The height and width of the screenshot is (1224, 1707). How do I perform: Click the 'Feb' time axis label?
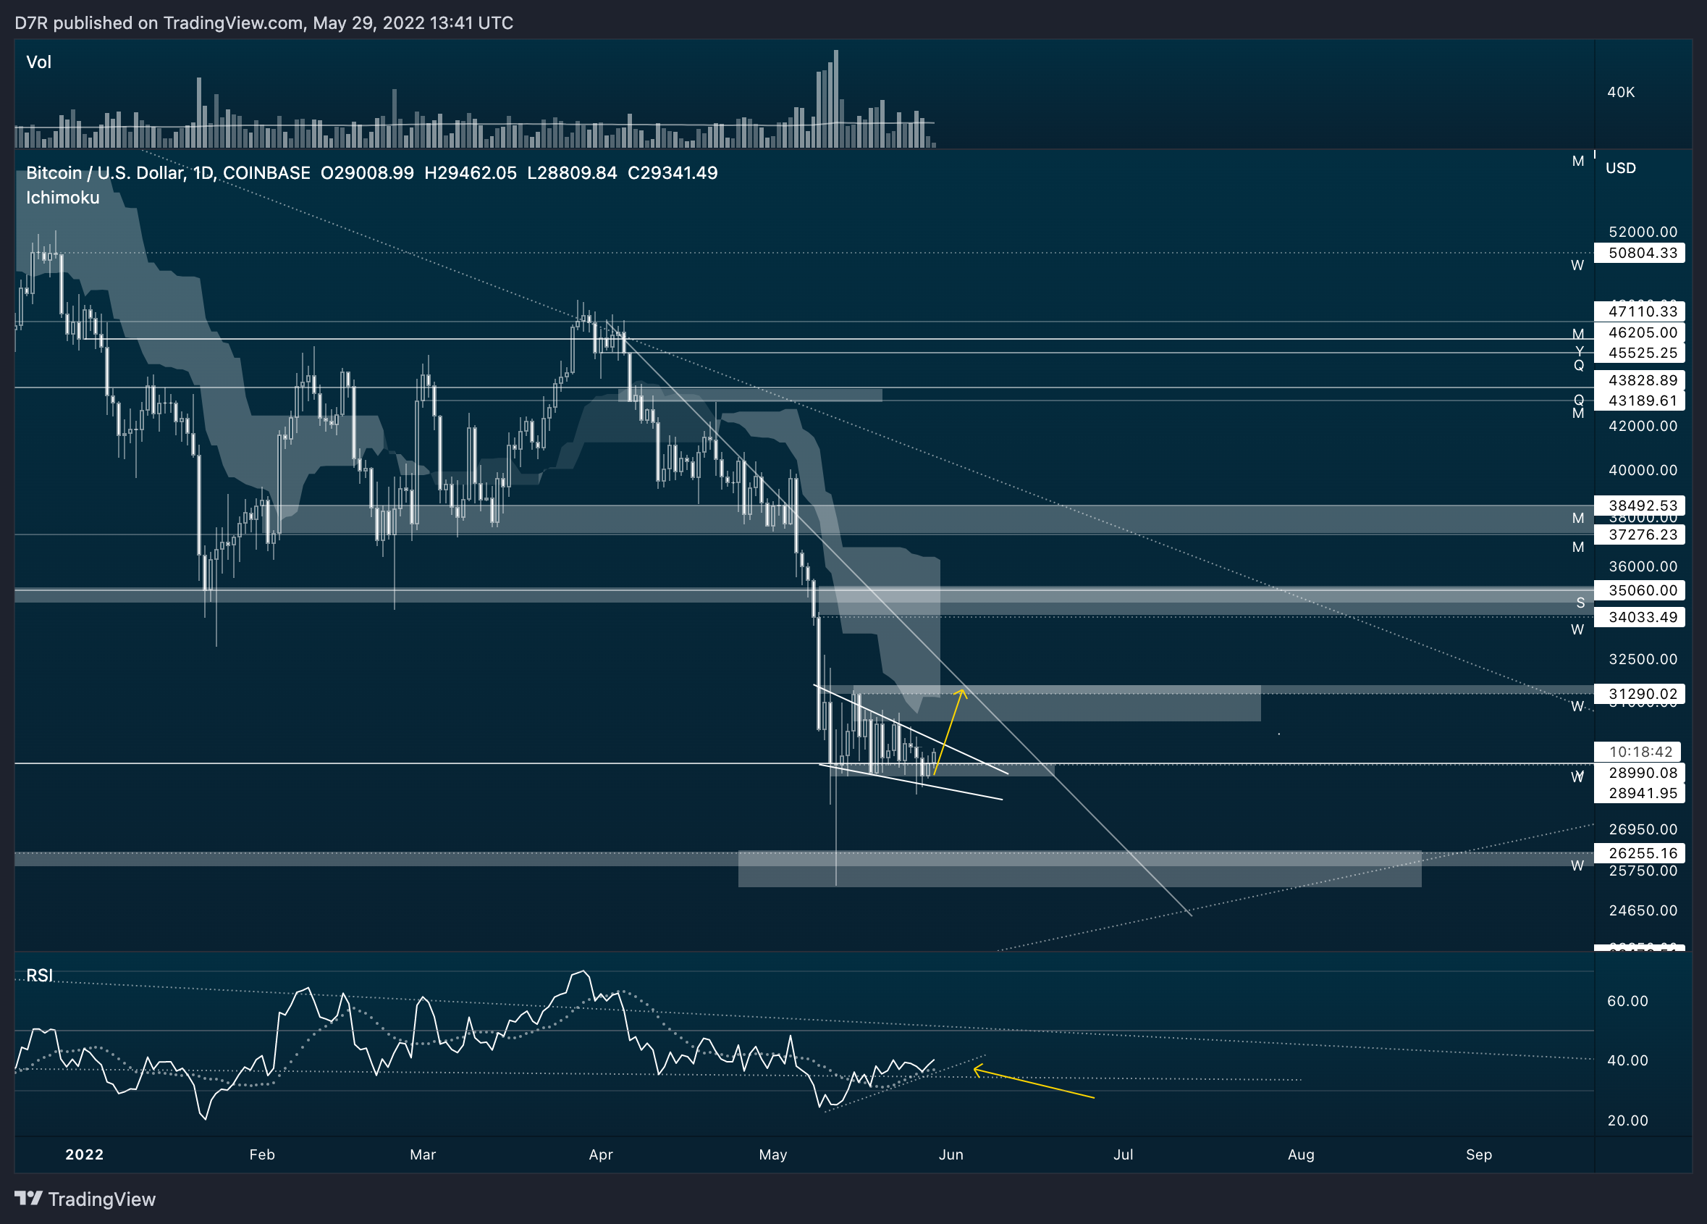click(x=262, y=1154)
